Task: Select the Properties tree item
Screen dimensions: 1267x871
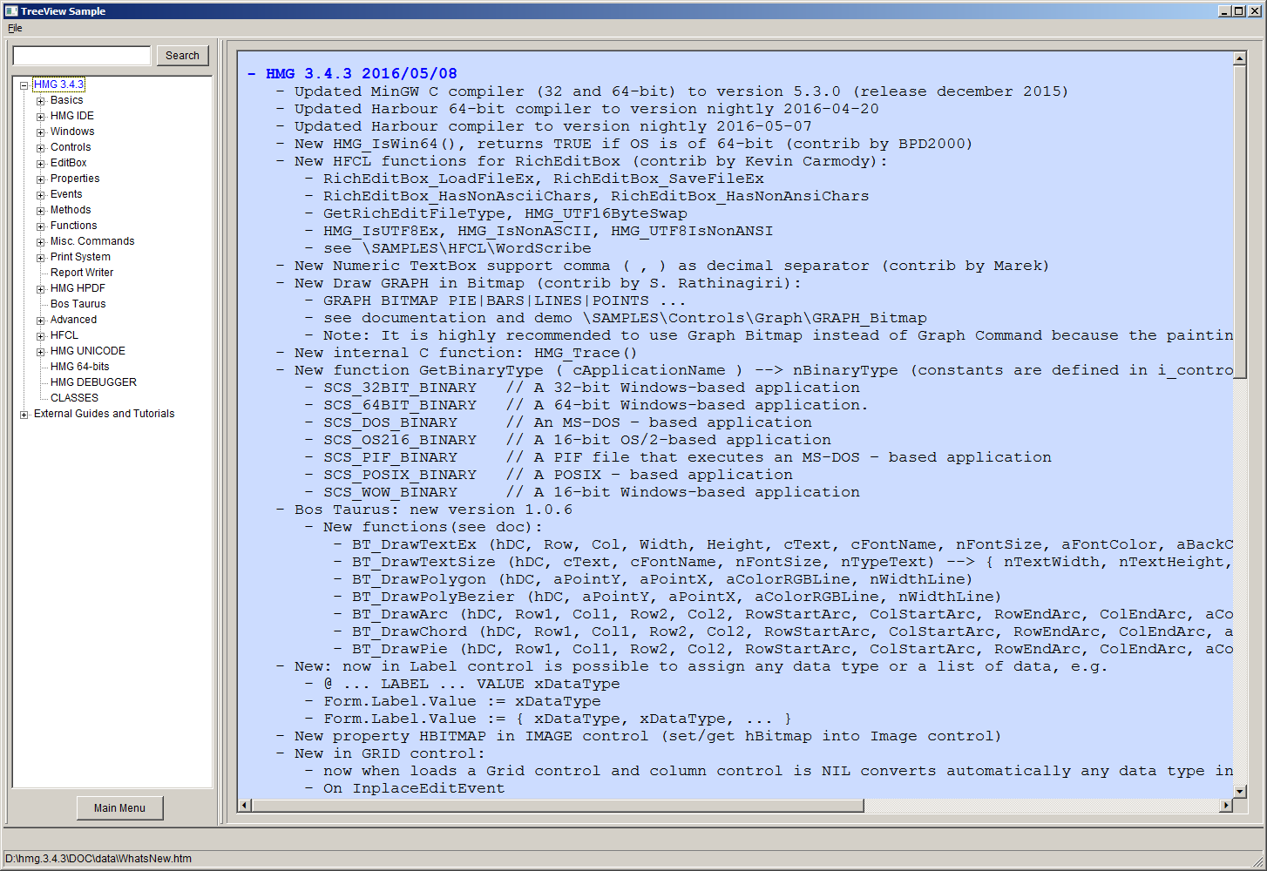Action: 75,179
